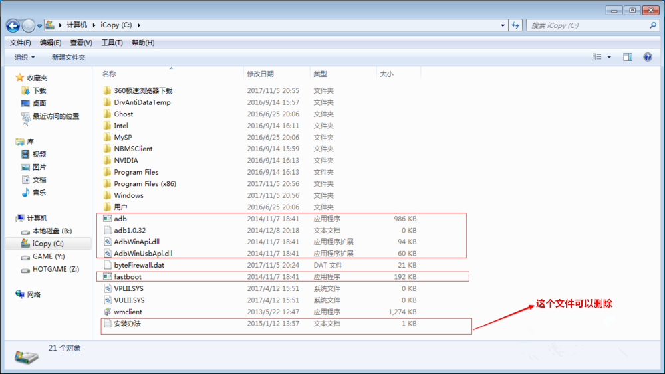This screenshot has height=374, width=665.
Task: Open GAME (Y:) drive
Action: click(49, 256)
